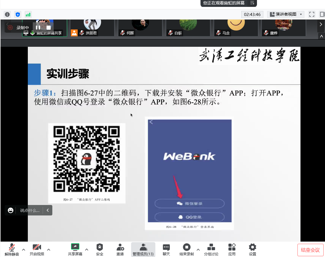Open the Security (安全) panel
This screenshot has width=325, height=257.
click(x=100, y=249)
